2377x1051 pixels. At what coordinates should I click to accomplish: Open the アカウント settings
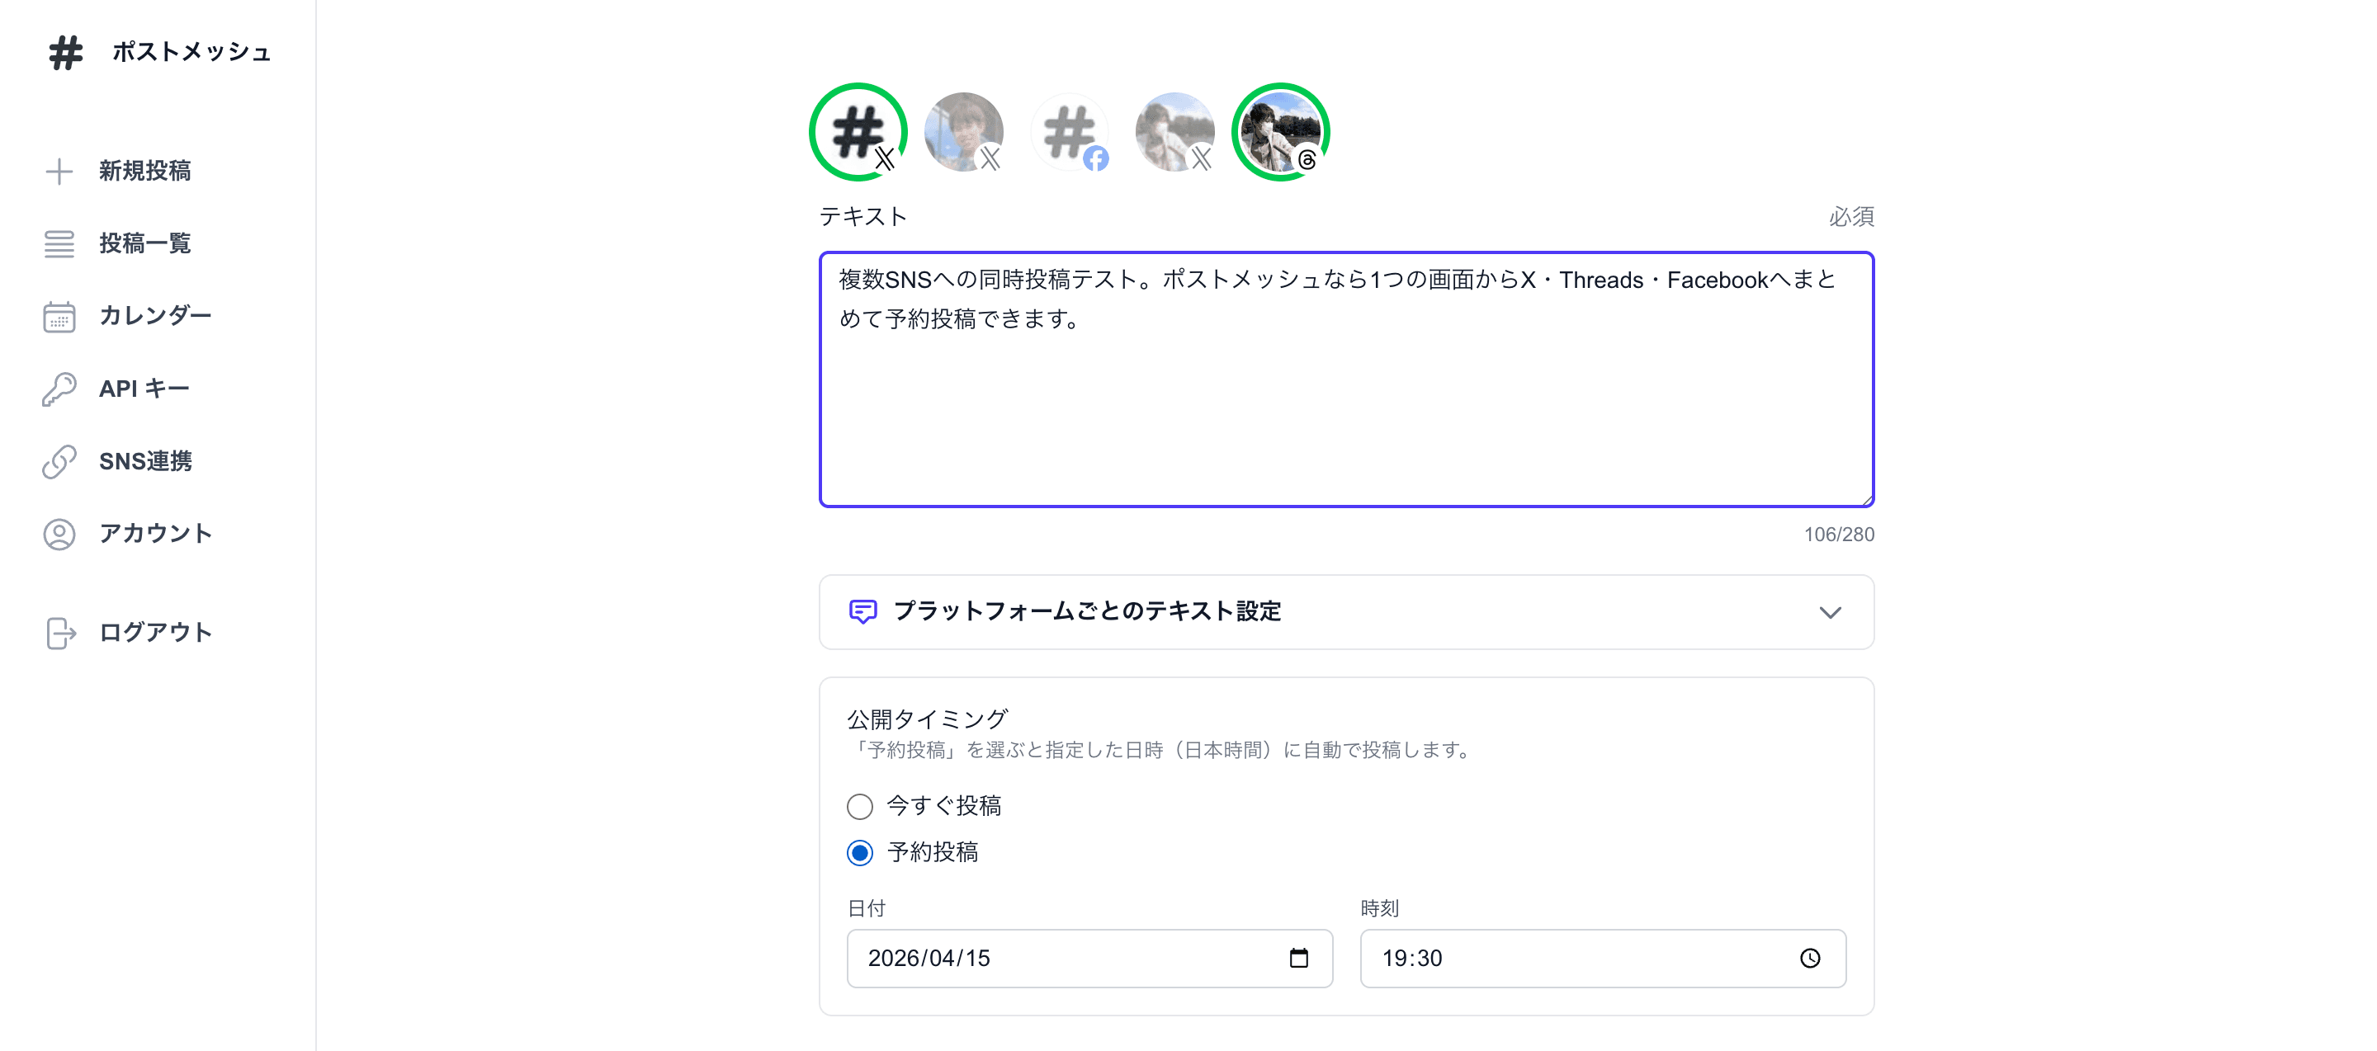tap(155, 533)
